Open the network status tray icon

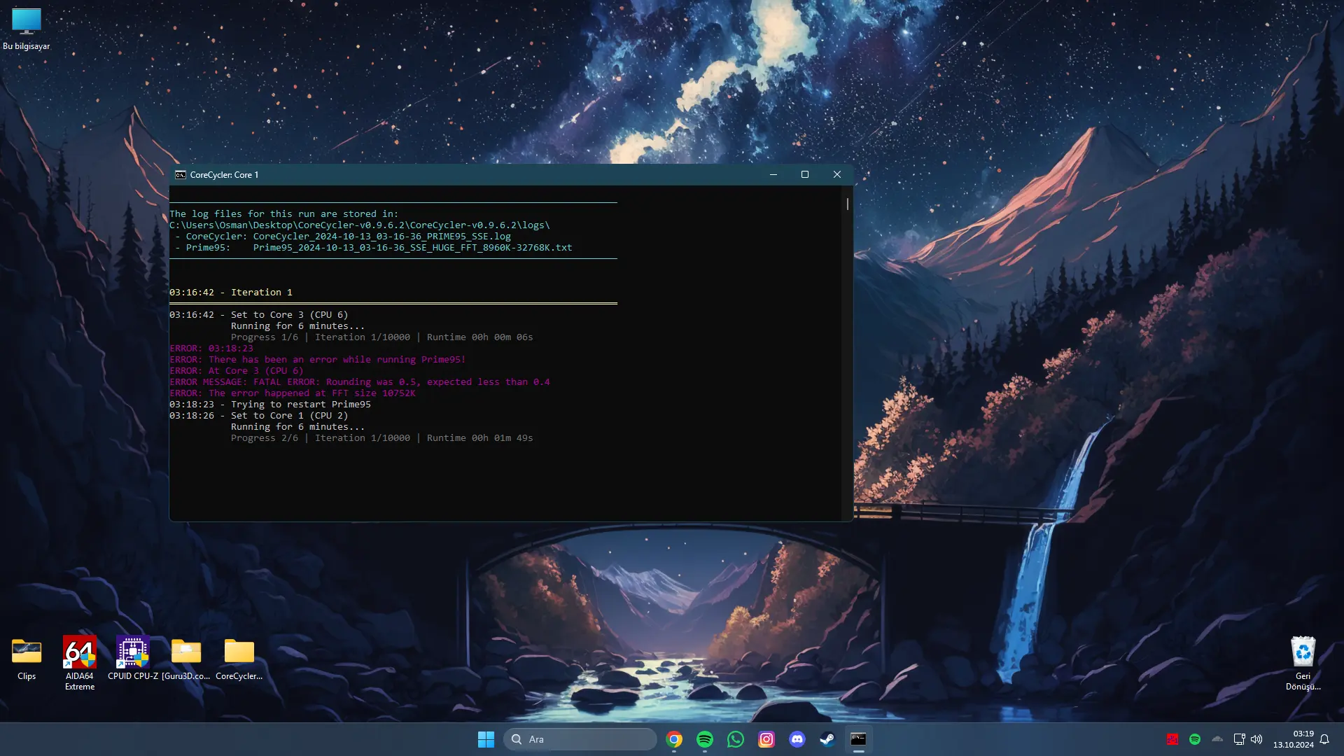1239,739
